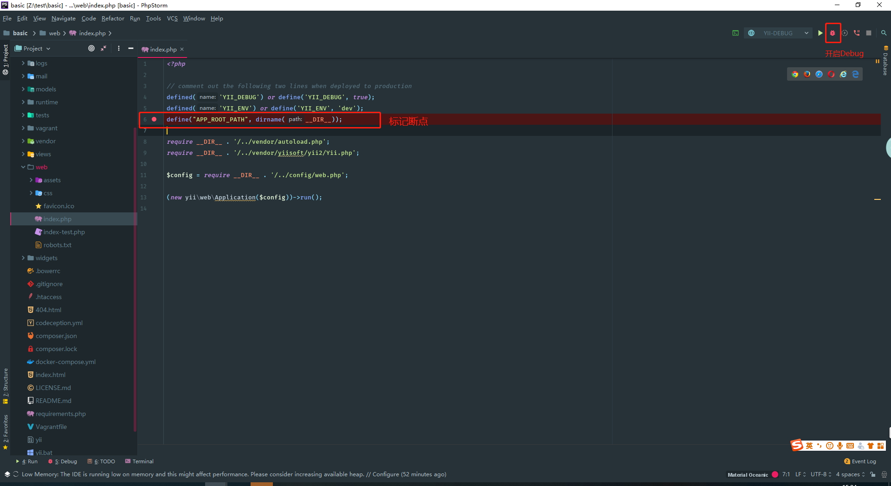Click Sogou IME microphone icon

[840, 446]
